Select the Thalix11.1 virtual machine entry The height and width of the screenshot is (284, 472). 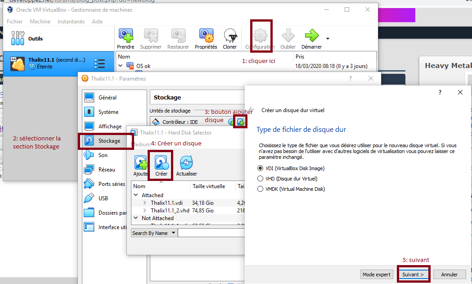[58, 63]
